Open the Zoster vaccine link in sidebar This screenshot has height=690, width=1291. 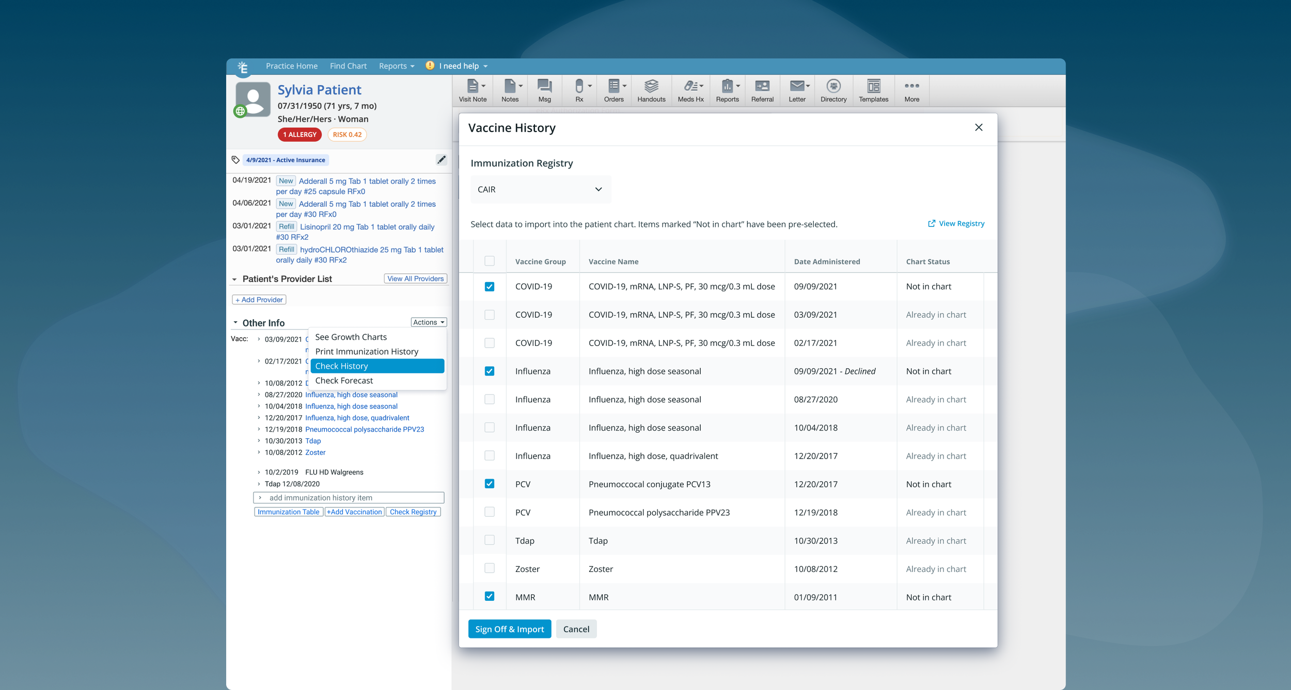point(315,452)
